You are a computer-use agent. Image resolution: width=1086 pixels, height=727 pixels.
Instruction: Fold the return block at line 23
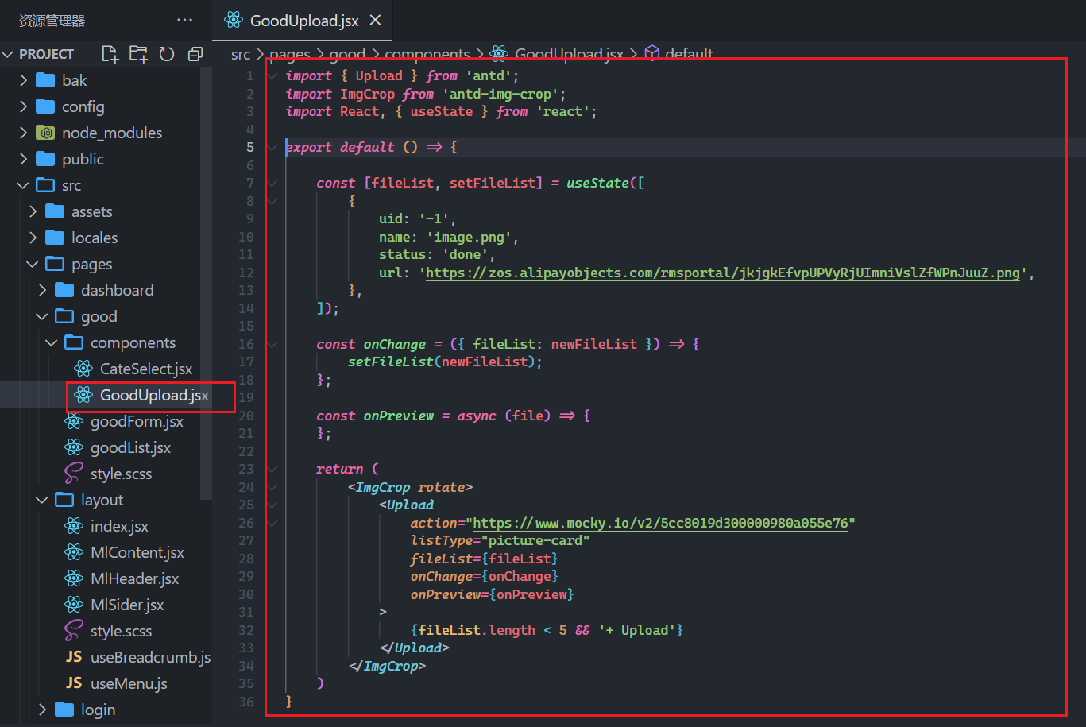coord(273,469)
